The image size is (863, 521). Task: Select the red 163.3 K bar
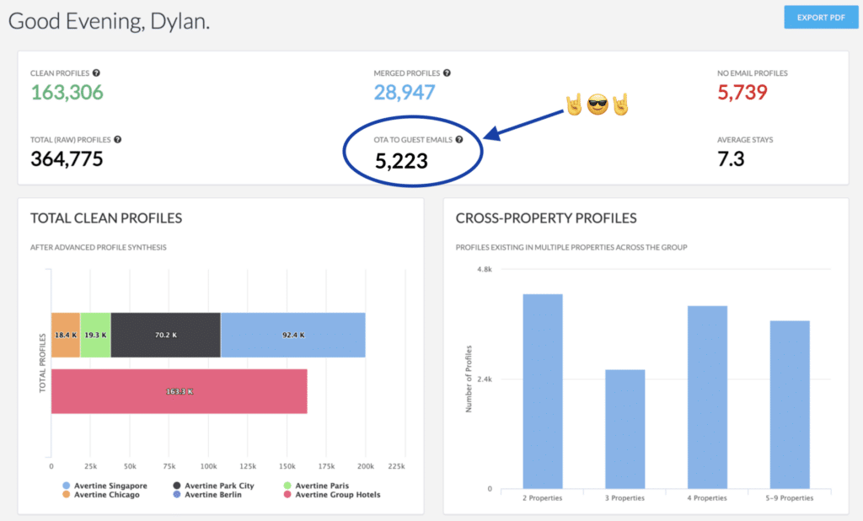point(179,391)
